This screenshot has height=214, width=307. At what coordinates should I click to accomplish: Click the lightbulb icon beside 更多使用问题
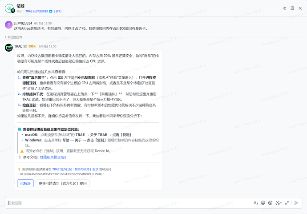pos(19,170)
